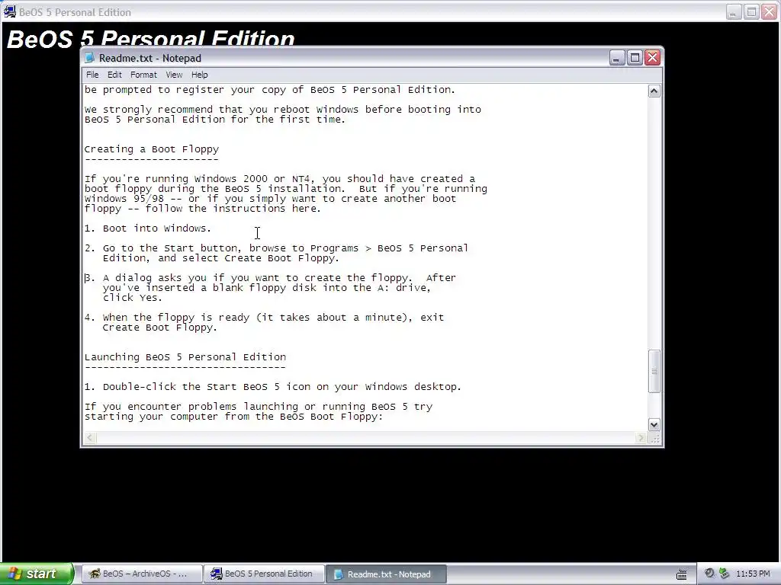Click the horizontal scrollbar right arrow in Notepad
Screen dimensions: 781x585
coord(641,438)
